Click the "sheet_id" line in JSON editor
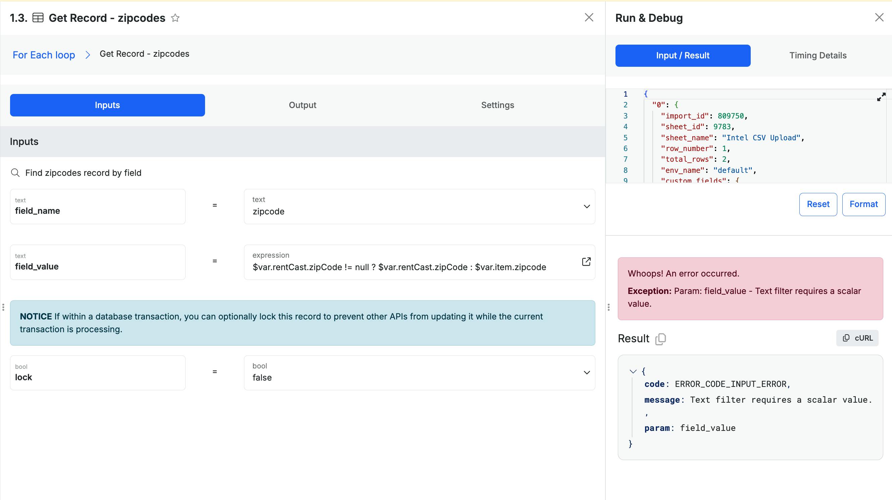The height and width of the screenshot is (500, 892). pos(698,127)
